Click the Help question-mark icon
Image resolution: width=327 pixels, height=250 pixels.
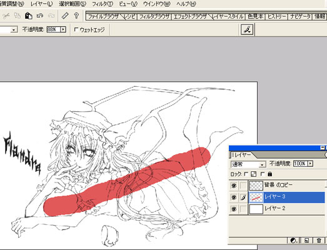[76, 16]
